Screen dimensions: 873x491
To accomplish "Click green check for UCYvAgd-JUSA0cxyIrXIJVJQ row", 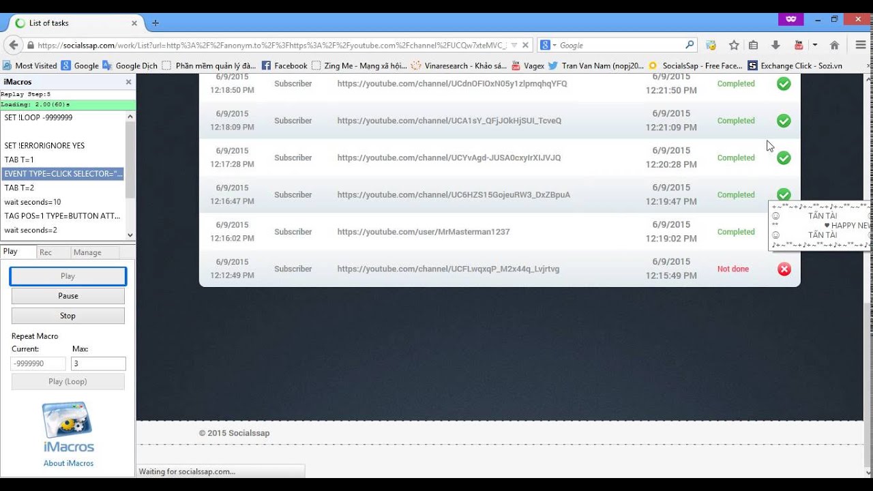I will (x=784, y=158).
